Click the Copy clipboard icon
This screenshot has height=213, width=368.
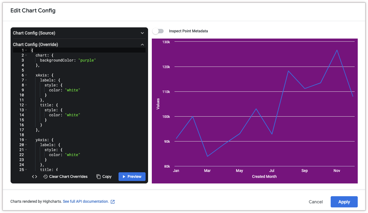98,177
